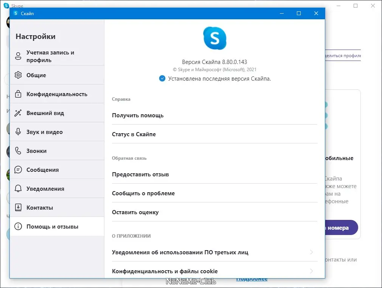Click Оставить оценку
382x288 pixels.
click(214, 212)
